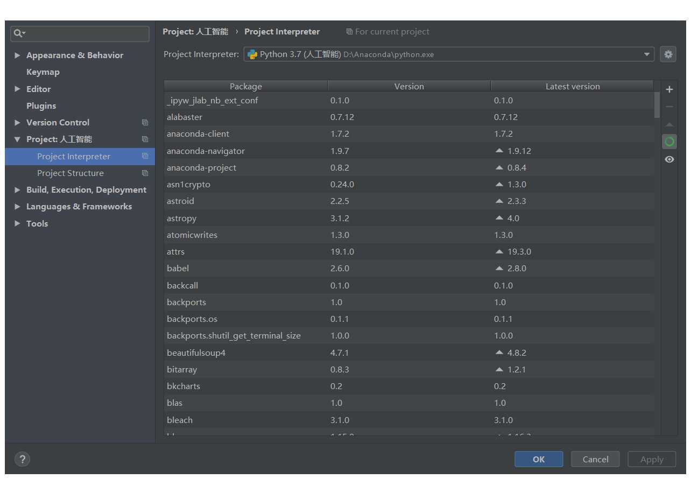The height and width of the screenshot is (479, 691).
Task: Click upgrade arrow beside anaconda-navigator 1.9.12
Action: point(499,151)
